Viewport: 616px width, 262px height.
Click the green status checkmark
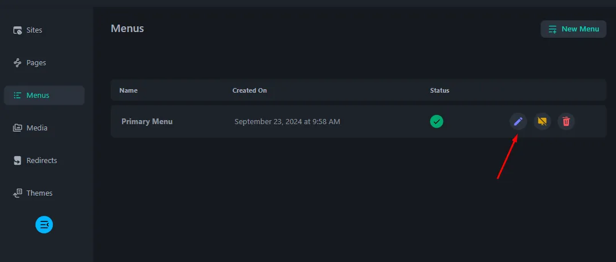pyautogui.click(x=437, y=122)
